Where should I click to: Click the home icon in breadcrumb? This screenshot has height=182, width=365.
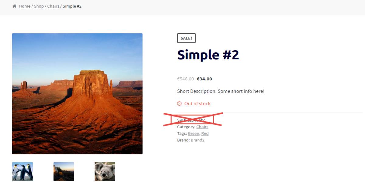point(14,6)
